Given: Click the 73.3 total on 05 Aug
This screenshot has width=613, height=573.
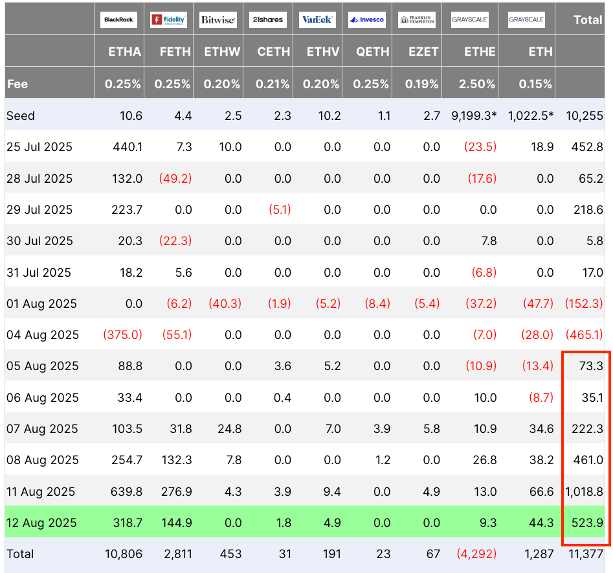Looking at the screenshot, I should (591, 366).
